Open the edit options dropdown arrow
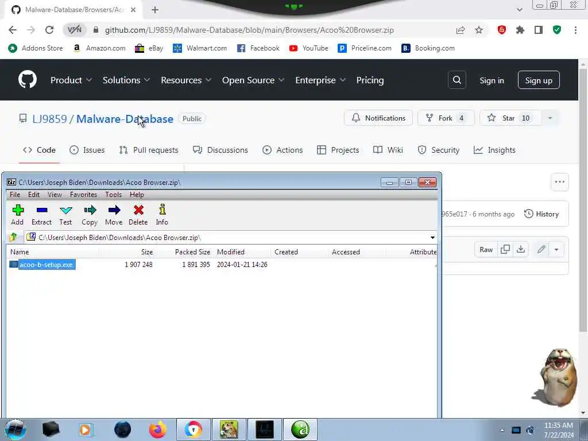Viewport: 588px width, 441px height. (x=556, y=249)
